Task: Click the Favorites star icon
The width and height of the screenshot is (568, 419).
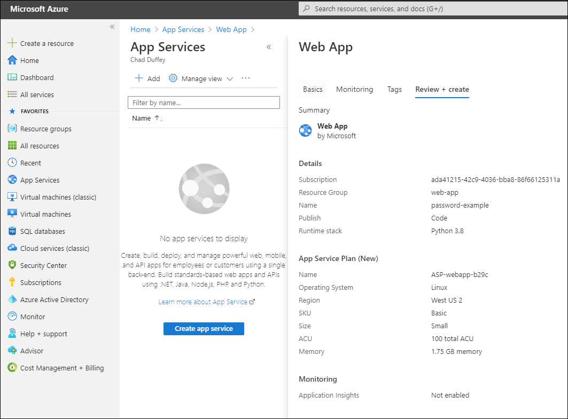Action: coord(12,111)
